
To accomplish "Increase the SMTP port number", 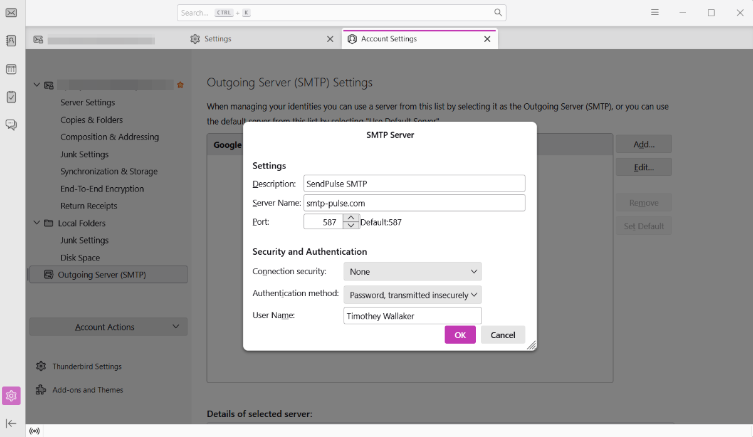I will [x=351, y=218].
